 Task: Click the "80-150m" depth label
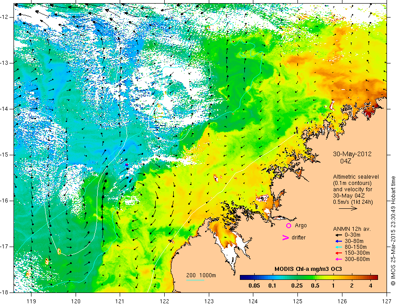tap(356, 247)
